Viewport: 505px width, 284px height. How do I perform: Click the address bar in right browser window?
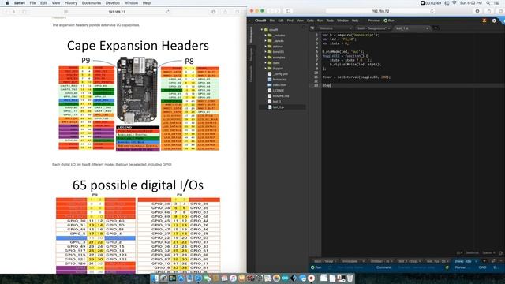(x=380, y=11)
